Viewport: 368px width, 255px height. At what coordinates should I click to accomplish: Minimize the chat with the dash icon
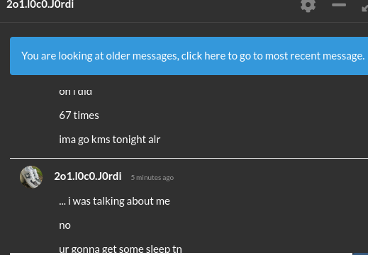pos(339,5)
